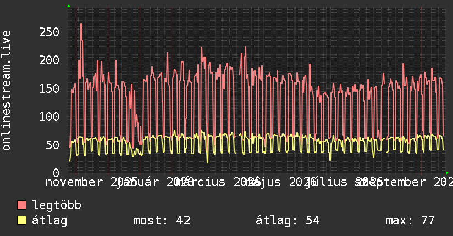Click the max: 77 statistic
This screenshot has width=453, height=236.
[x=410, y=221]
